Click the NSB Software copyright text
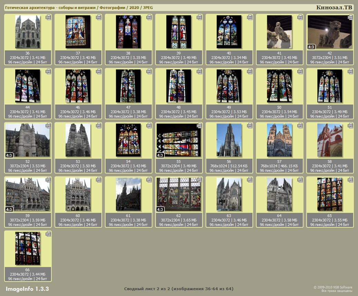This screenshot has width=358, height=296. point(332,287)
